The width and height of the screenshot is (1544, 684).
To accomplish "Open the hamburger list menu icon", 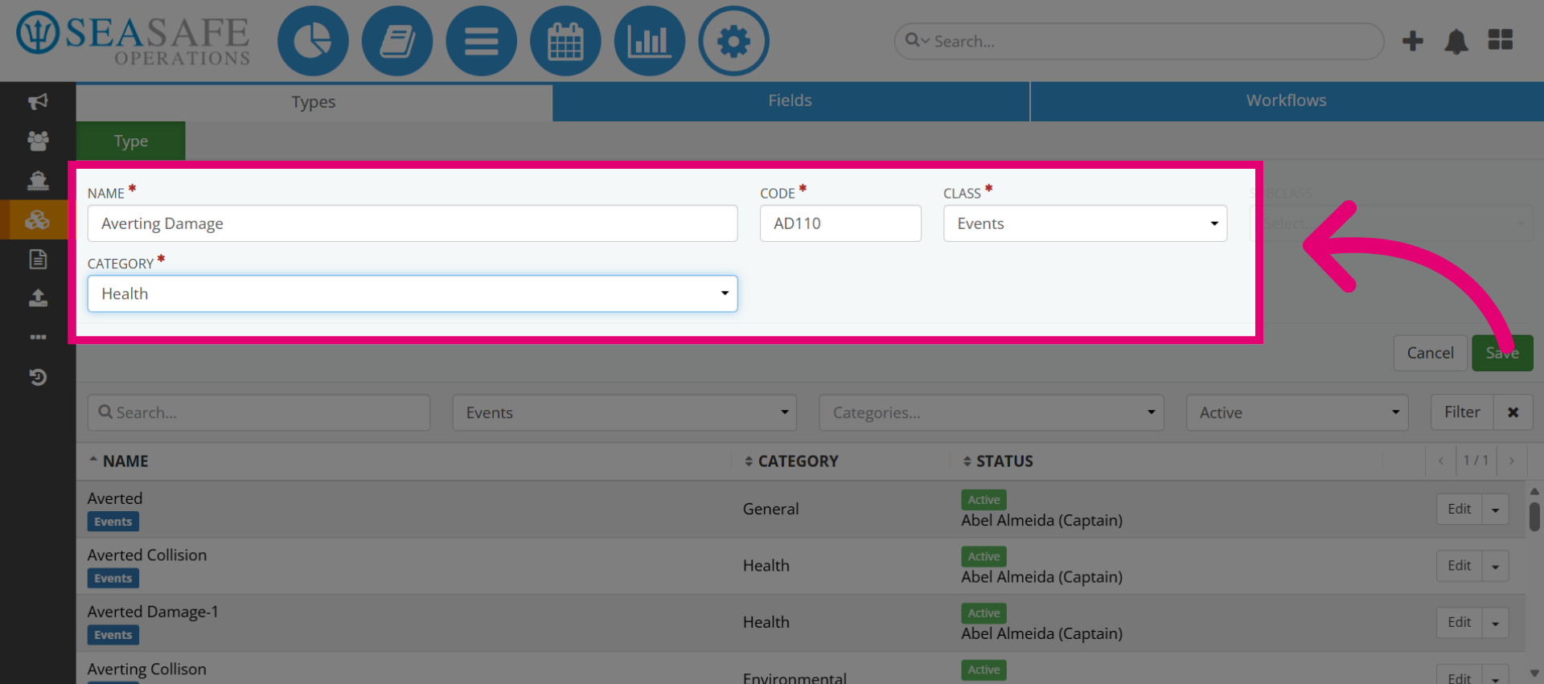I will (482, 41).
